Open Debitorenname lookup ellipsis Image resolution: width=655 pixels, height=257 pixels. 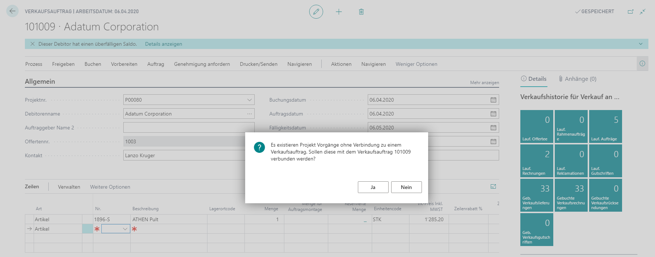pyautogui.click(x=250, y=114)
